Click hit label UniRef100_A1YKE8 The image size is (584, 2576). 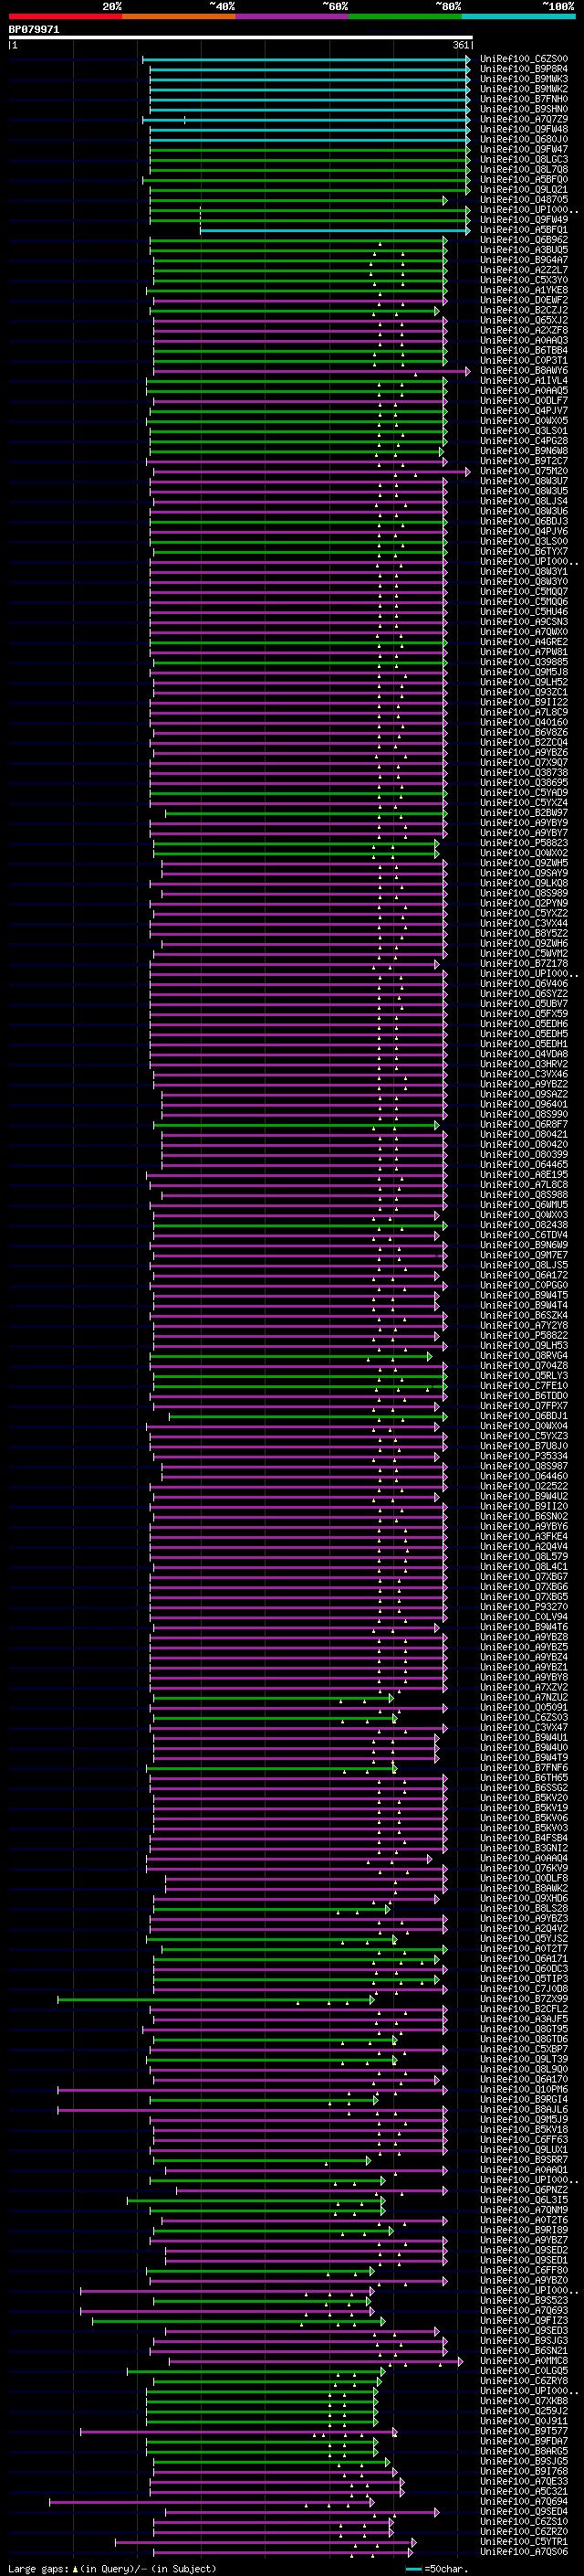524,290
